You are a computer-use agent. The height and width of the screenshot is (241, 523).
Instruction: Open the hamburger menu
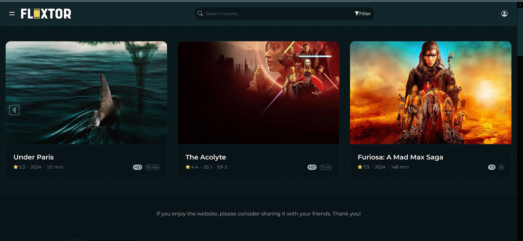[x=12, y=14]
